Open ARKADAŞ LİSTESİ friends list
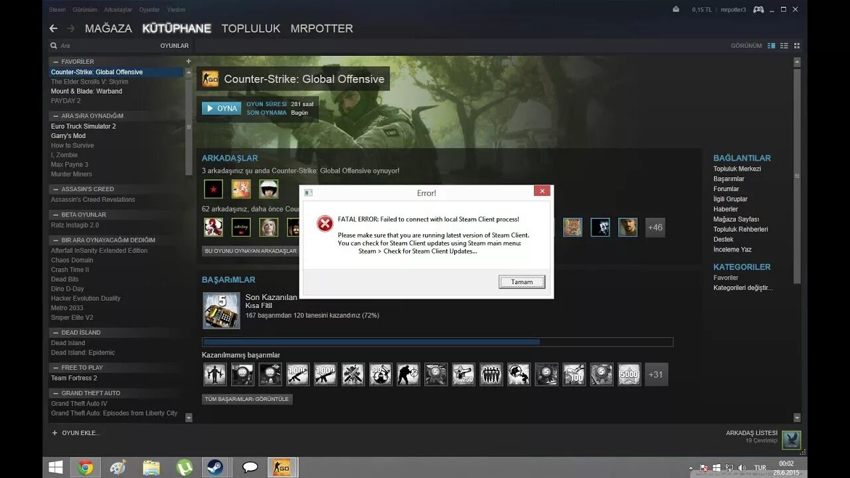 tap(752, 433)
